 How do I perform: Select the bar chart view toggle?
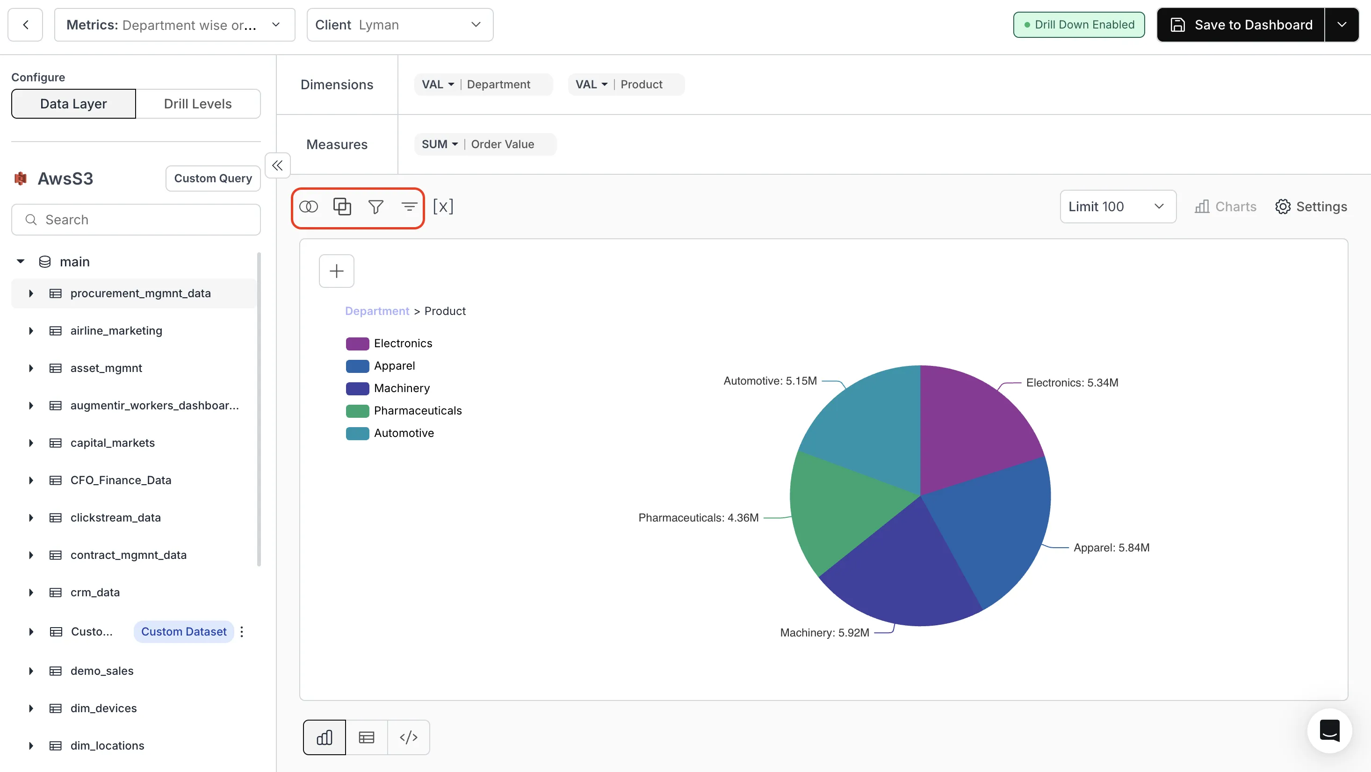pos(324,737)
